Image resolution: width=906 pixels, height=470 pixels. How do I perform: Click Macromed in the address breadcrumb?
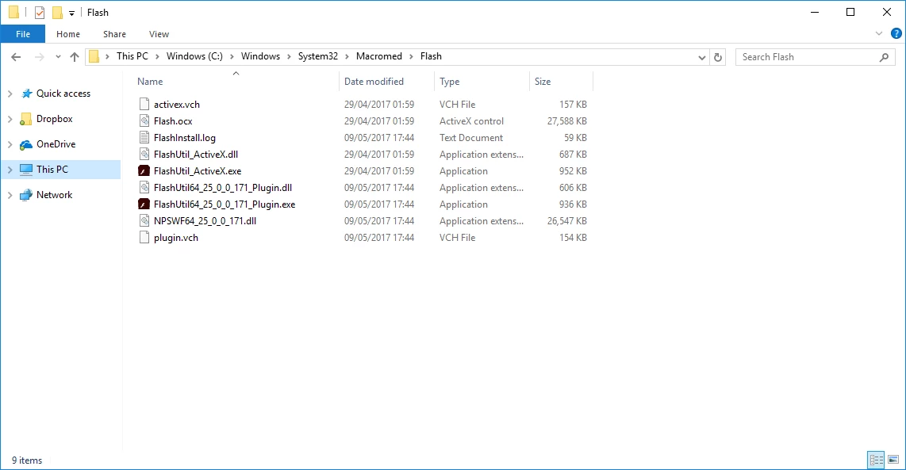pos(379,56)
